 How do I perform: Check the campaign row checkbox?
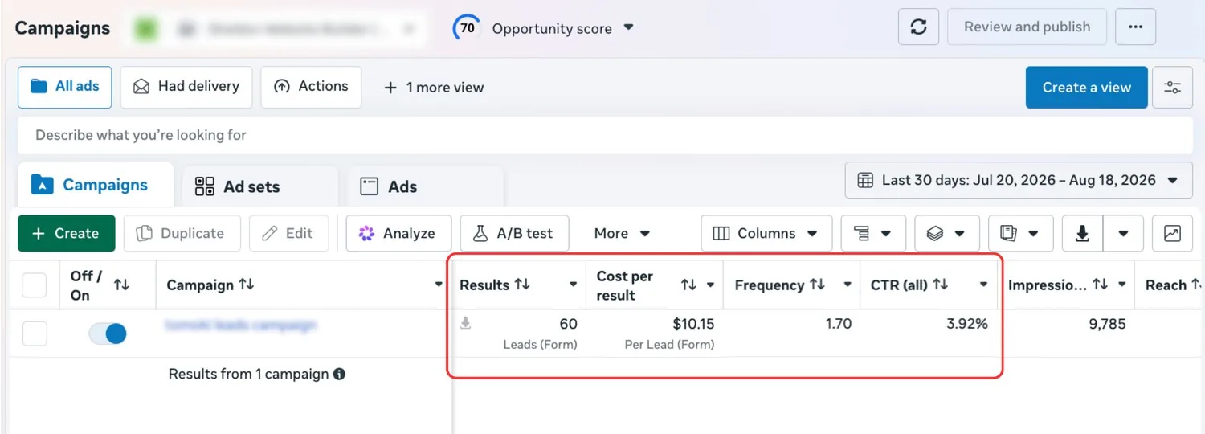pos(34,334)
